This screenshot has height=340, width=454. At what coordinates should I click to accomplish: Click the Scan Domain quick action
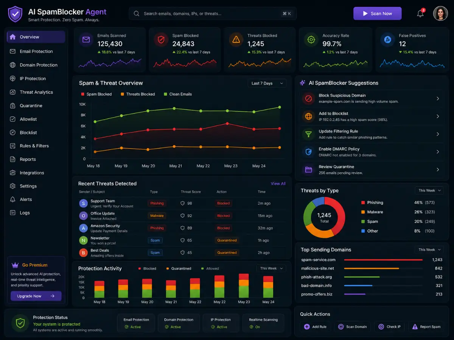click(352, 327)
